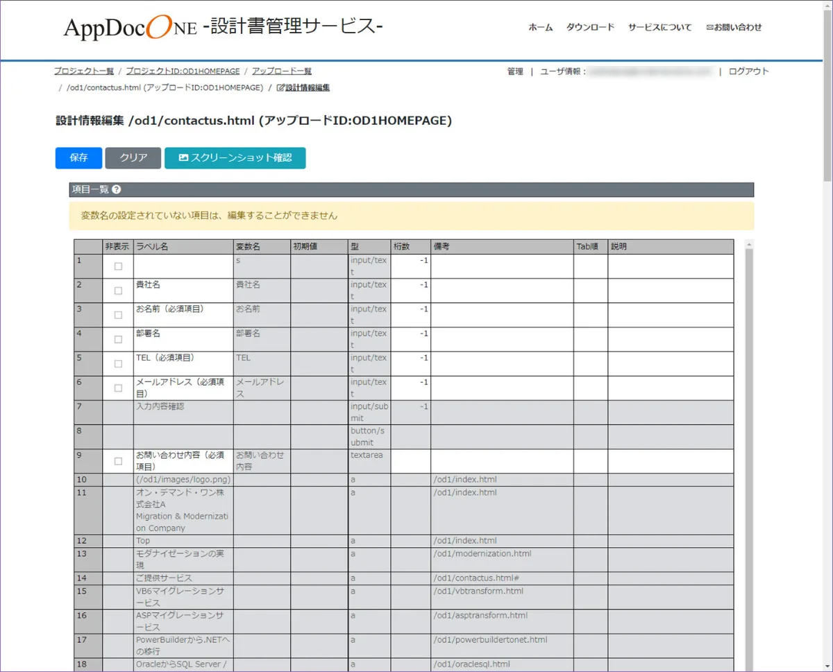The height and width of the screenshot is (672, 833).
Task: Click the Tab順 cell for お名前 row
Action: click(591, 315)
